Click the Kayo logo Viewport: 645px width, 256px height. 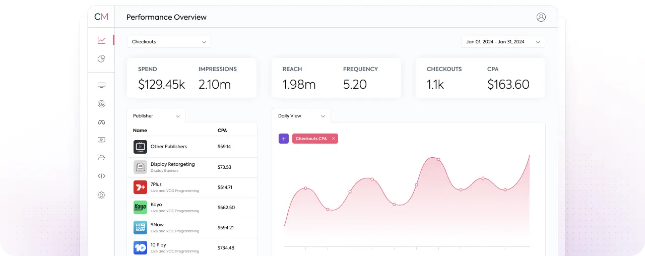click(140, 208)
